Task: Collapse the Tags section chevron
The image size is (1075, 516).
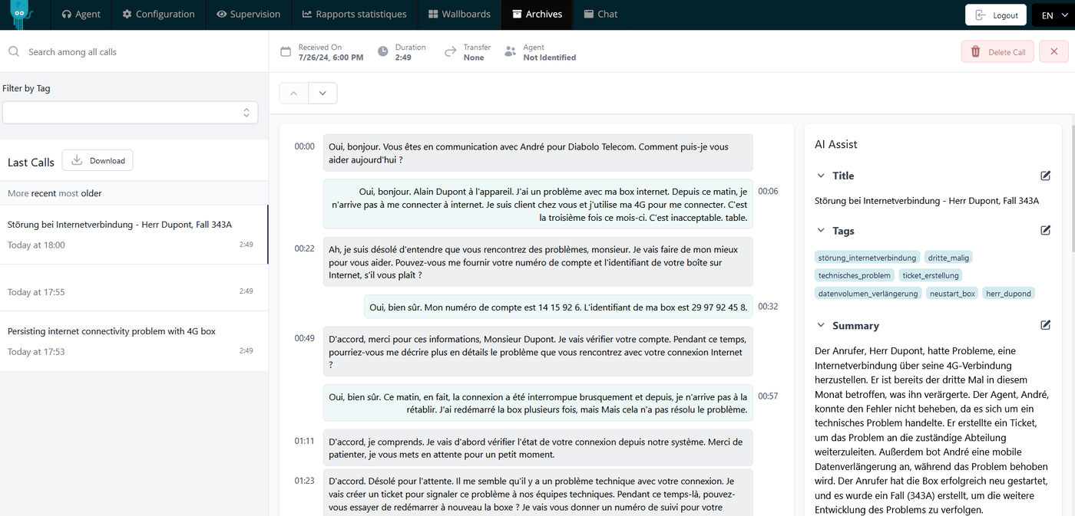Action: click(x=821, y=231)
